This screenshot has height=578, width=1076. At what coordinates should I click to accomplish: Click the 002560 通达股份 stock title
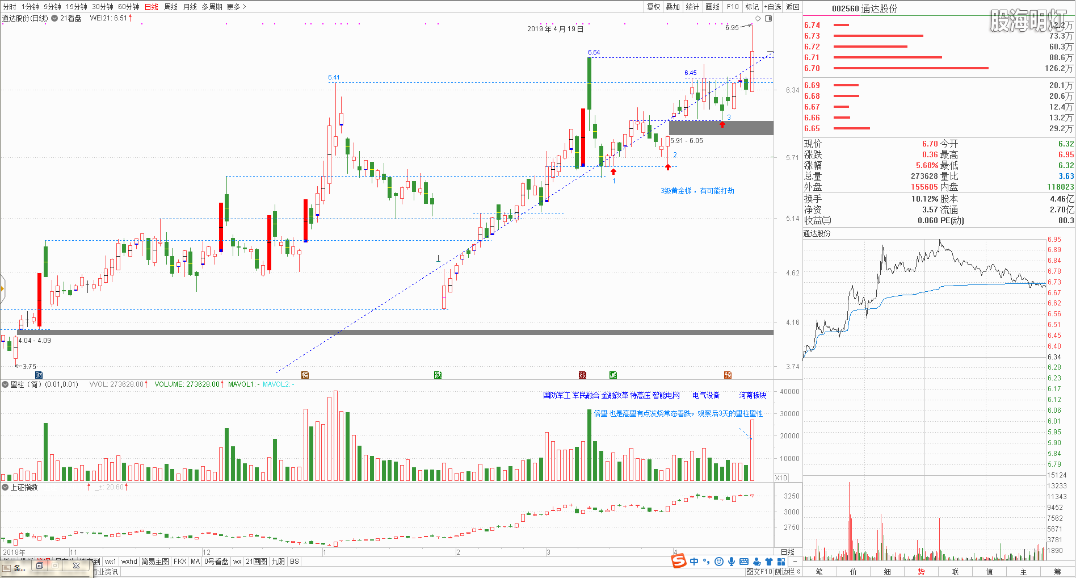click(x=865, y=9)
